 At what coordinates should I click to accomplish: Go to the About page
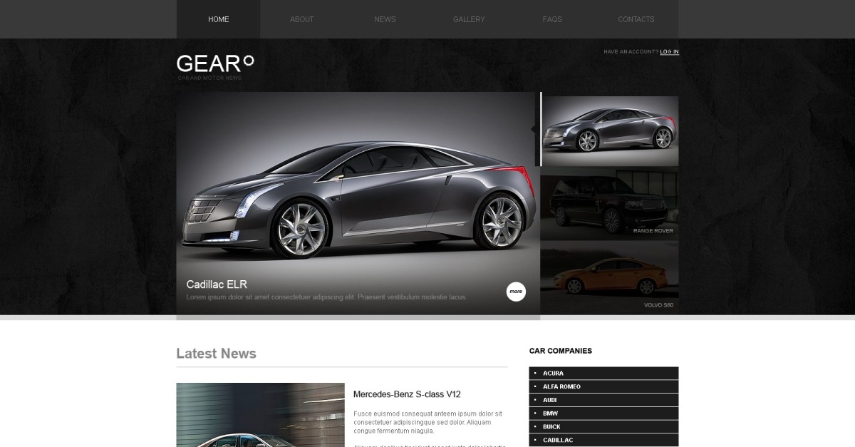(x=301, y=19)
